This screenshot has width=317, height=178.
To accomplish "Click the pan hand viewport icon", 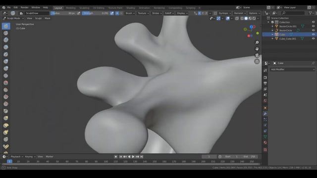I will point(257,49).
